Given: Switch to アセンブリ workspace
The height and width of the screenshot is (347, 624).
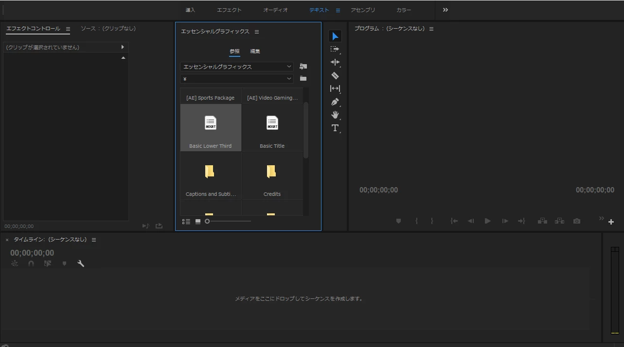Looking at the screenshot, I should (363, 10).
